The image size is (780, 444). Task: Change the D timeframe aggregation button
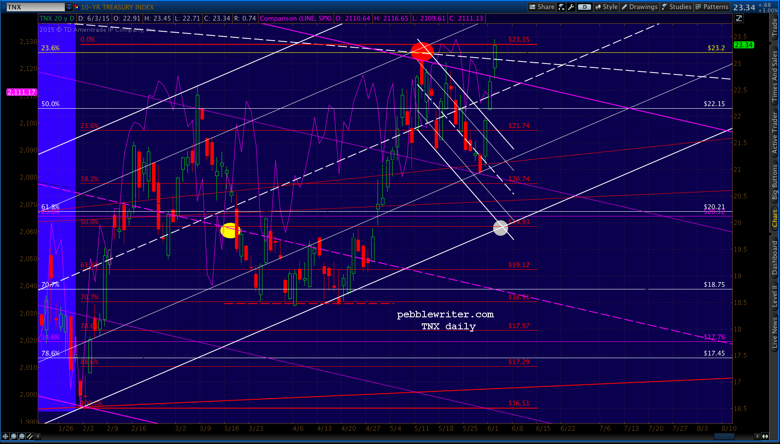pos(584,7)
